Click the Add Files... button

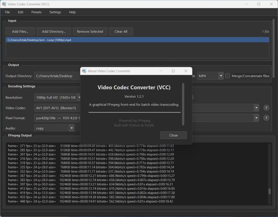20,31
